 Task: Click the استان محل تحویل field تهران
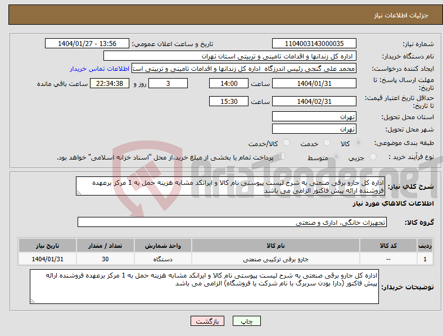click(314, 116)
